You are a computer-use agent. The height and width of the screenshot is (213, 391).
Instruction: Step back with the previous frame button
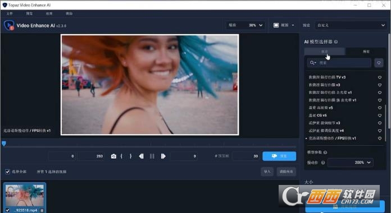pyautogui.click(x=141, y=156)
